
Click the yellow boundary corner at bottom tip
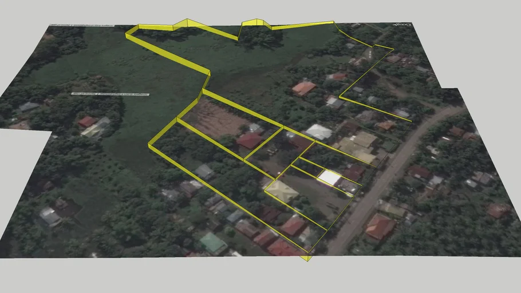307,258
